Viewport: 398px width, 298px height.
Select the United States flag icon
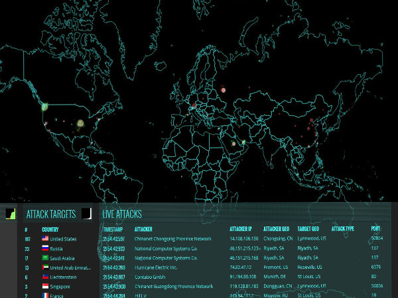click(45, 239)
